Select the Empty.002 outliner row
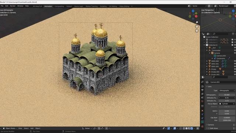This screenshot has width=236, height=133. (215, 72)
